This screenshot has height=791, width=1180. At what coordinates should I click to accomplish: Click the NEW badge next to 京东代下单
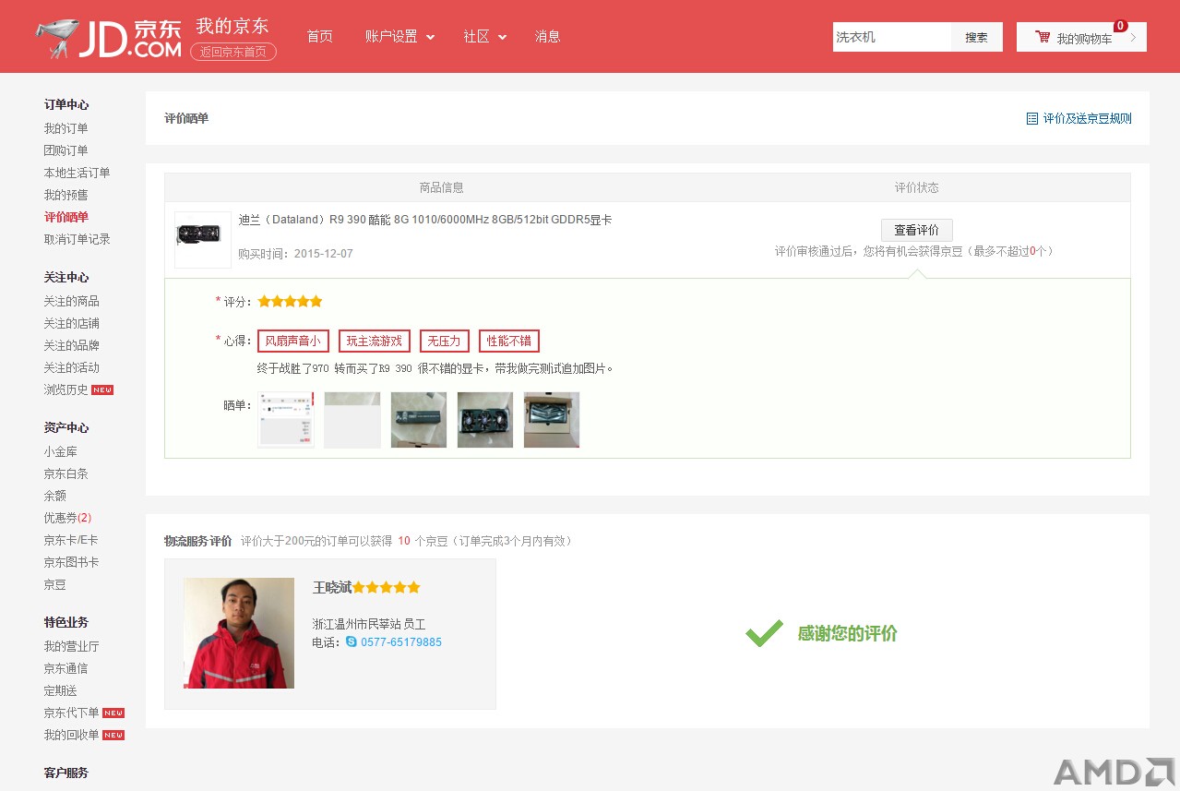click(113, 713)
